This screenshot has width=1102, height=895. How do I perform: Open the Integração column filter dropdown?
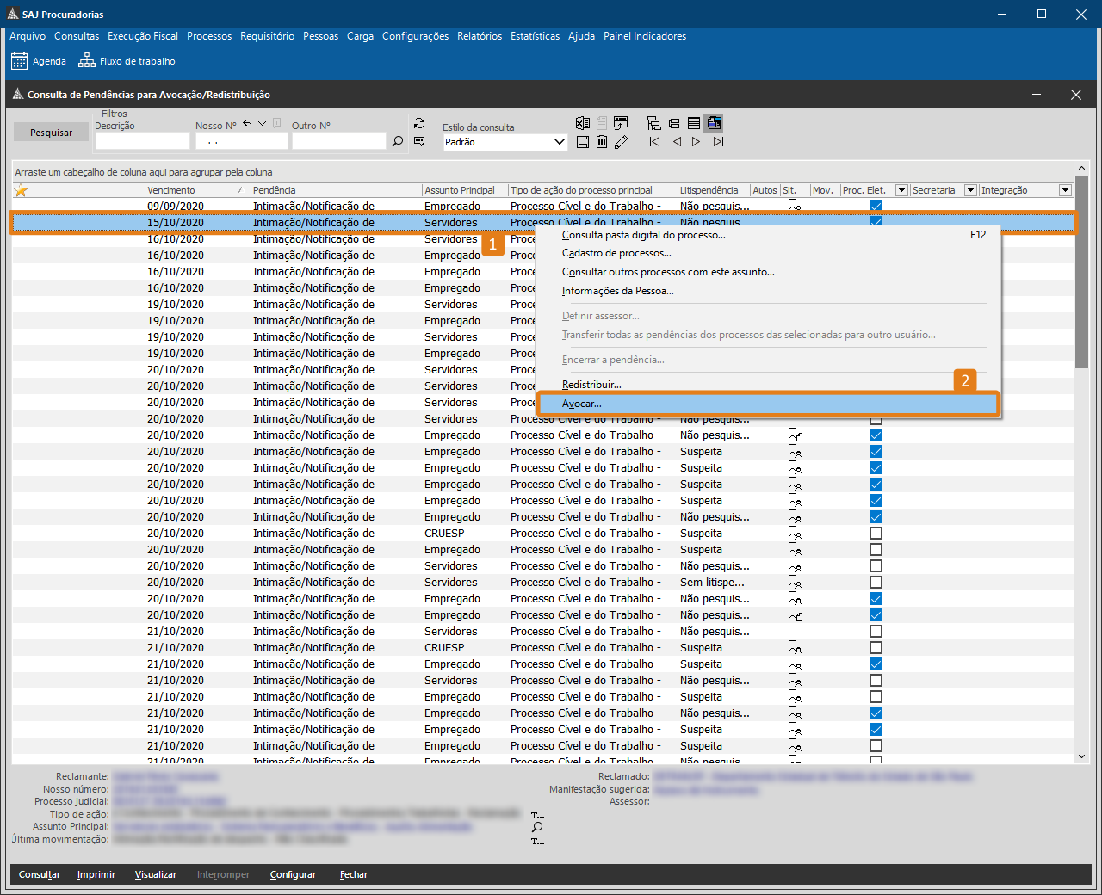tap(1065, 190)
